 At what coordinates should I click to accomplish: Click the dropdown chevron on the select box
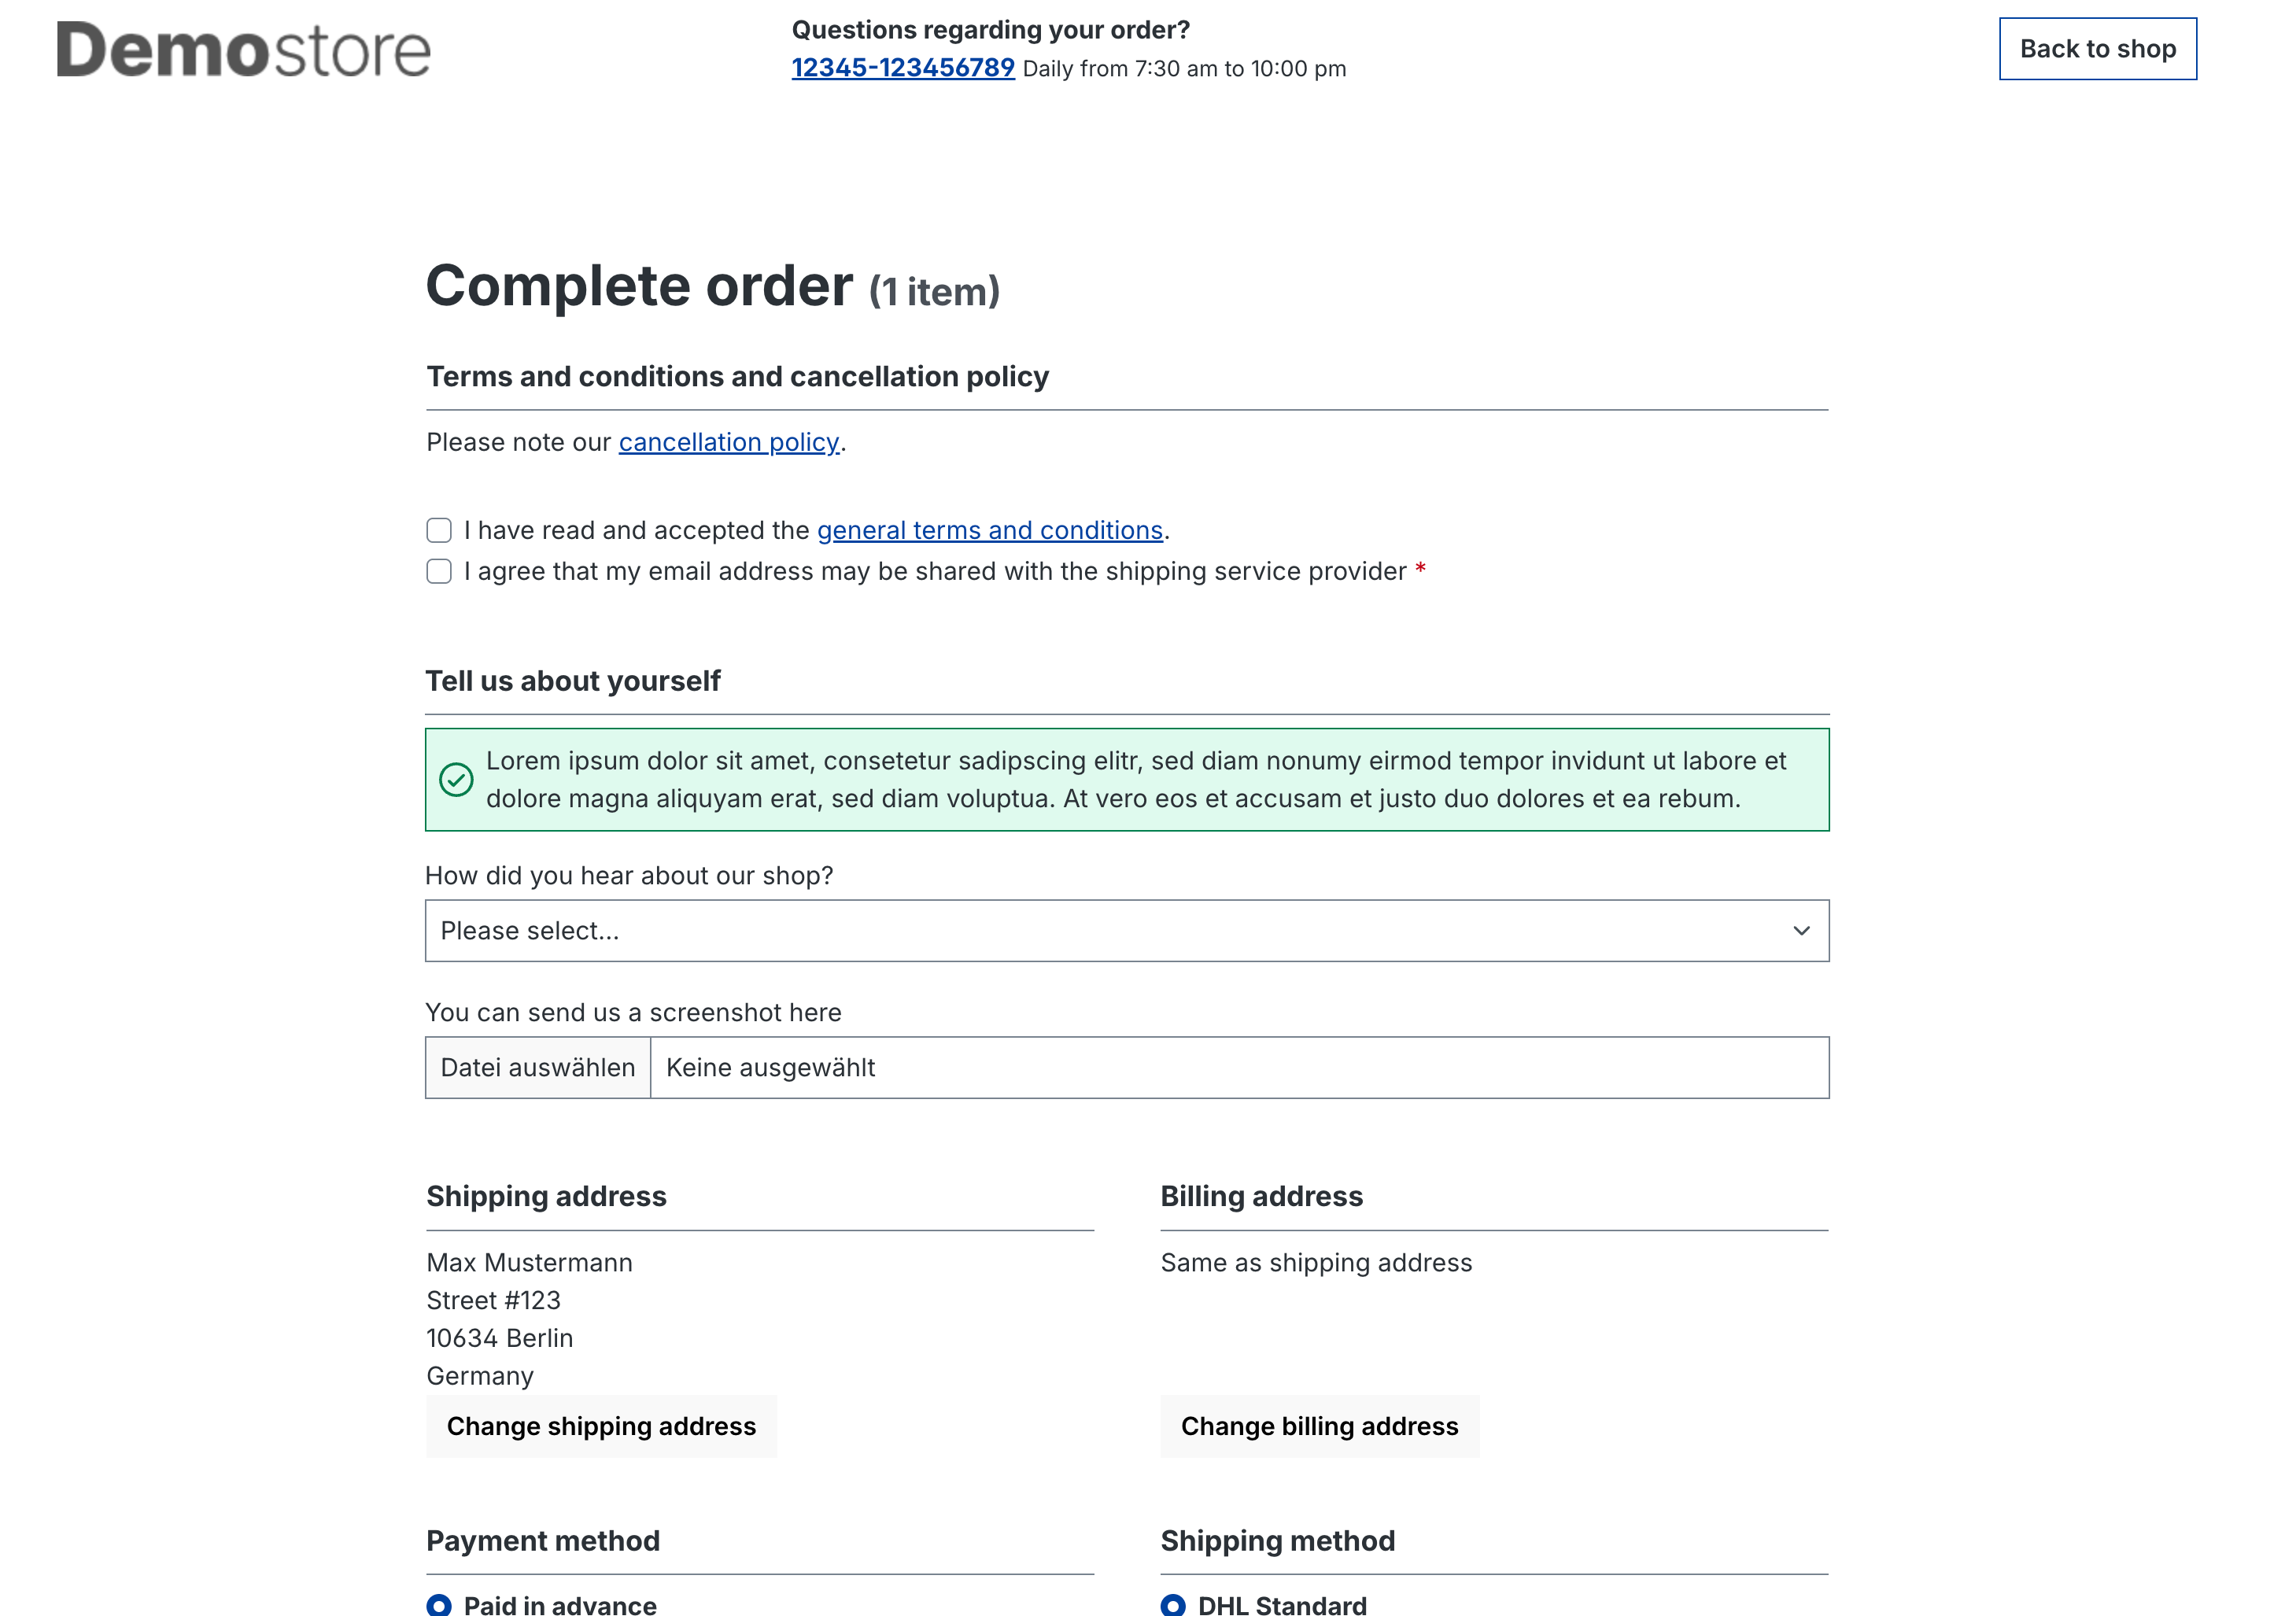pos(1800,930)
